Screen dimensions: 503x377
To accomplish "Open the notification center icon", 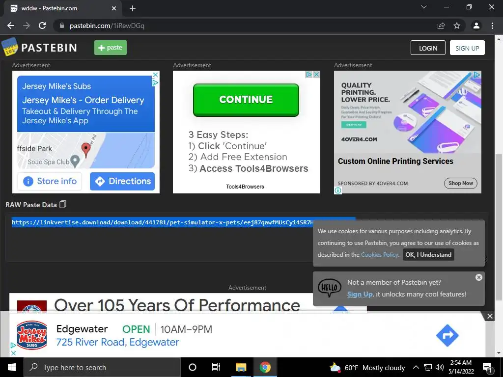I will click(x=487, y=367).
